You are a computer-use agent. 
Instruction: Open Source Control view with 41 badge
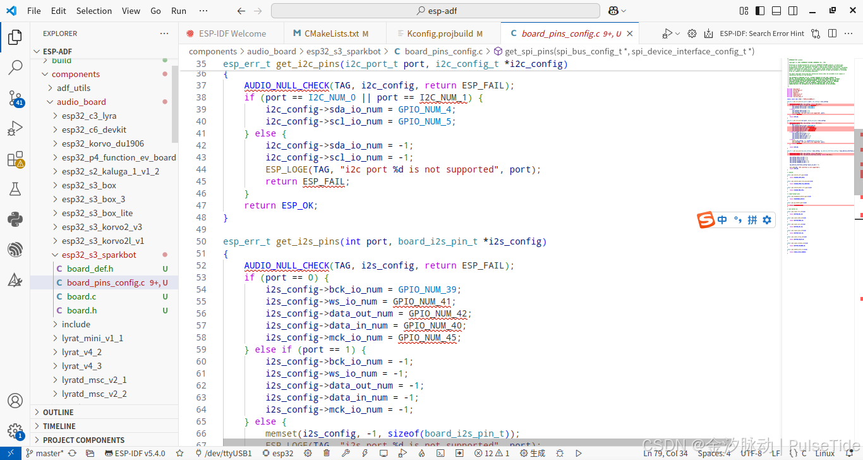(15, 99)
